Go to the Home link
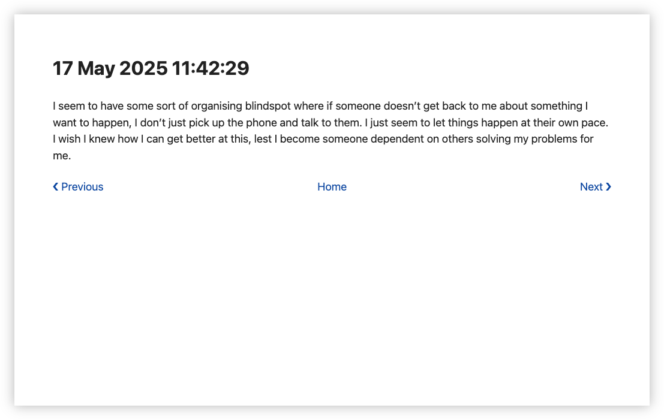Screen dimensions: 664x420 pos(332,186)
